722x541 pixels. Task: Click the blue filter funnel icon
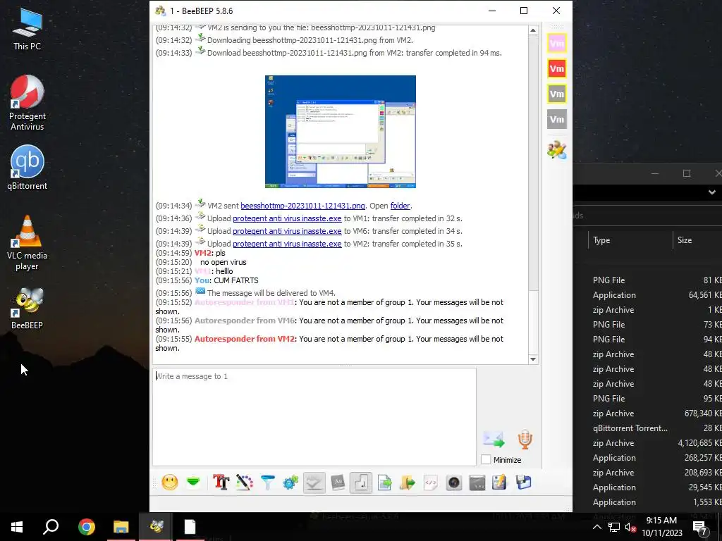tap(267, 482)
